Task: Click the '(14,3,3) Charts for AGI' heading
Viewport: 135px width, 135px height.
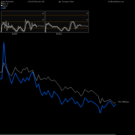Action: pos(36,2)
